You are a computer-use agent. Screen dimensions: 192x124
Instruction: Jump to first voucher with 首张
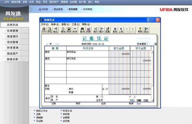[115, 30]
